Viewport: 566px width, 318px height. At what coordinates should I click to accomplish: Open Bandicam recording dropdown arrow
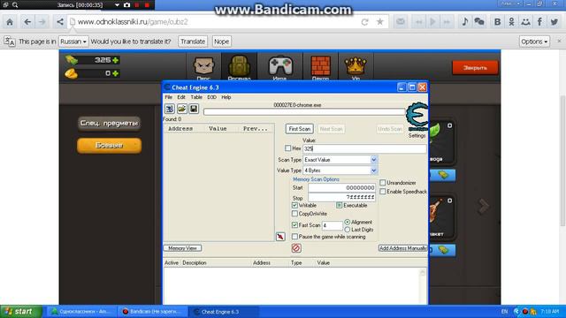117,5
